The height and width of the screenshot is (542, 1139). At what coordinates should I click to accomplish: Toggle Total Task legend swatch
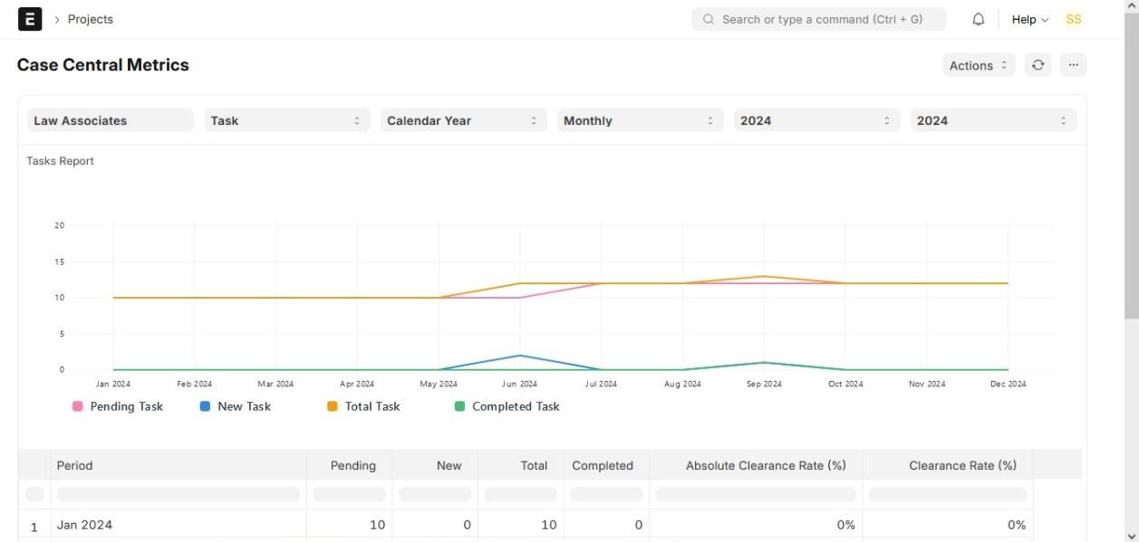(x=333, y=407)
